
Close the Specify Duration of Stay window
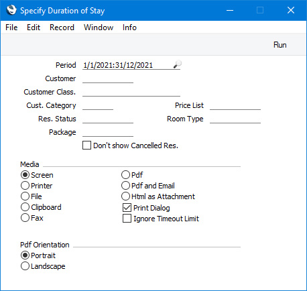coord(291,10)
